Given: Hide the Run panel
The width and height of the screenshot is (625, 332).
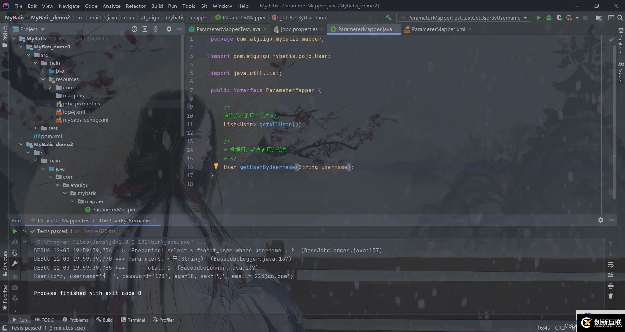Looking at the screenshot, I should coord(611,220).
